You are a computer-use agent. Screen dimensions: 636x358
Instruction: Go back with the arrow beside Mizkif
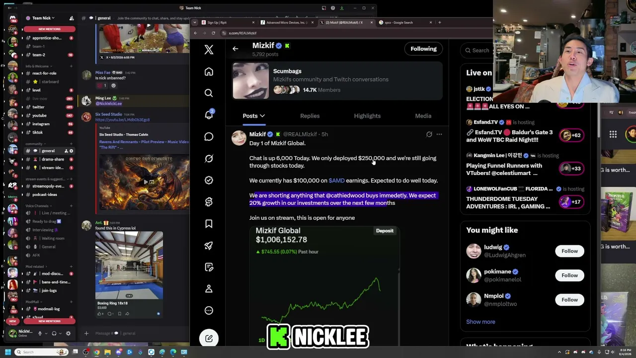tap(236, 49)
